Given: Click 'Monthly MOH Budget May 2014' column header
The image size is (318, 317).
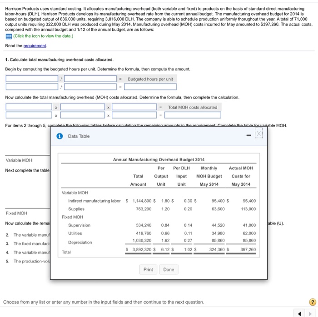Looking at the screenshot, I should point(209,176).
